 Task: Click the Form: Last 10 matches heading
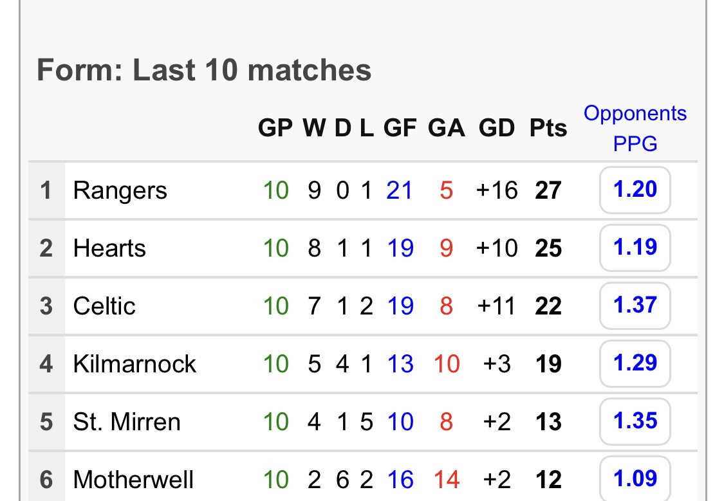(204, 70)
